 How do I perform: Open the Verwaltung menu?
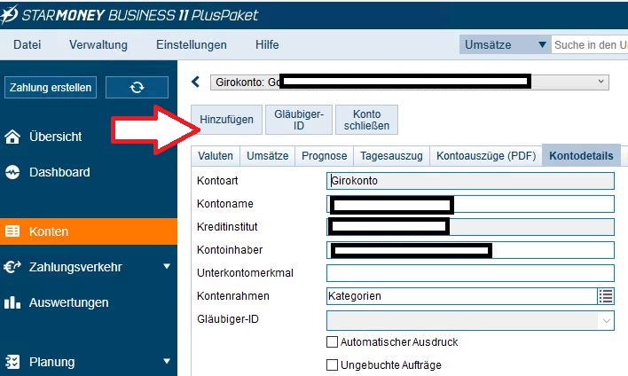[x=98, y=44]
